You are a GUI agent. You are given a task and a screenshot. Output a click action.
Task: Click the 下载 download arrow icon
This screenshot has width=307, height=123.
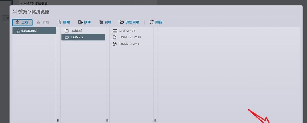[38, 22]
